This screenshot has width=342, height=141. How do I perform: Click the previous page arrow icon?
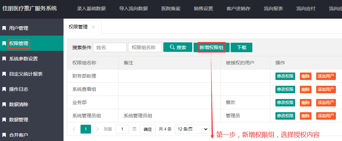point(74,129)
